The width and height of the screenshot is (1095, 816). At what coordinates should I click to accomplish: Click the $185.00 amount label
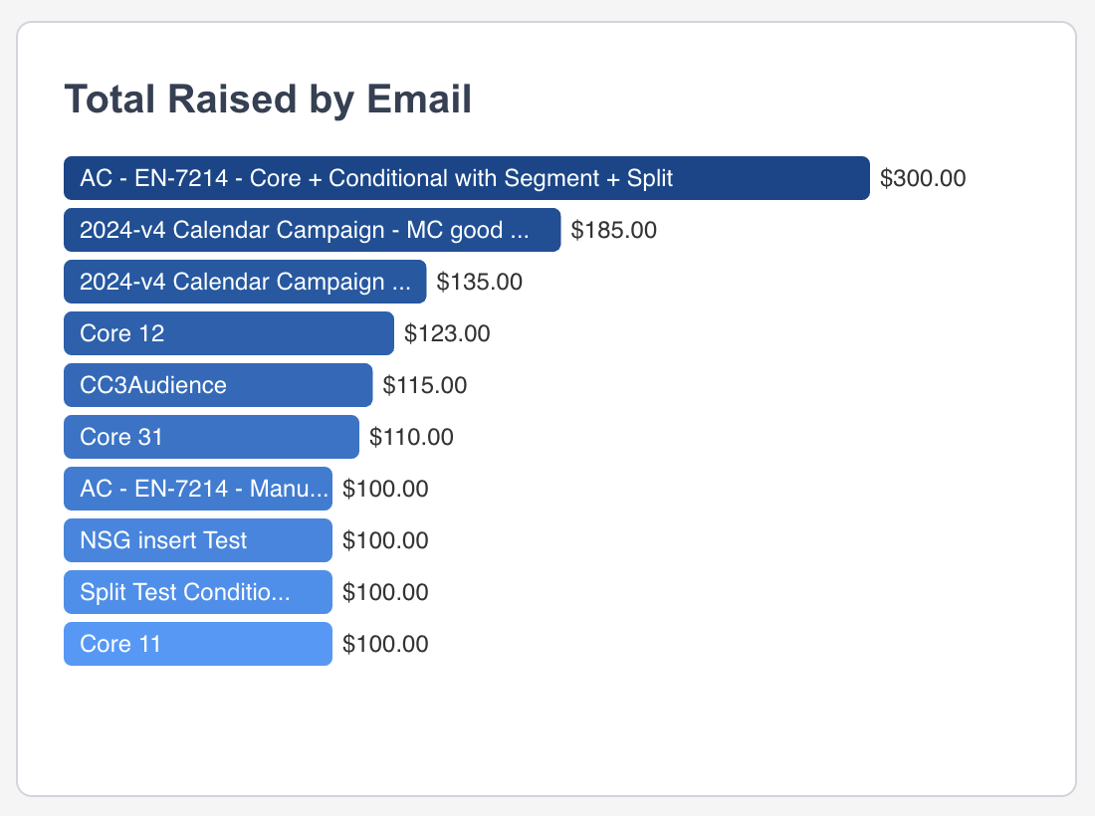point(613,230)
